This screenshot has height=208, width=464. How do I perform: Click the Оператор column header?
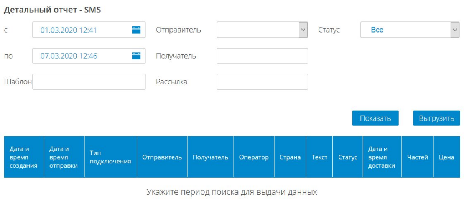pyautogui.click(x=253, y=157)
